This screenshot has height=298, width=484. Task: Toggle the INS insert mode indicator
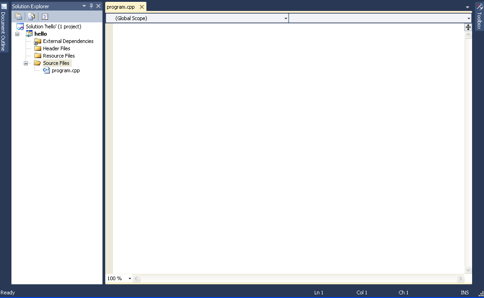tap(464, 293)
